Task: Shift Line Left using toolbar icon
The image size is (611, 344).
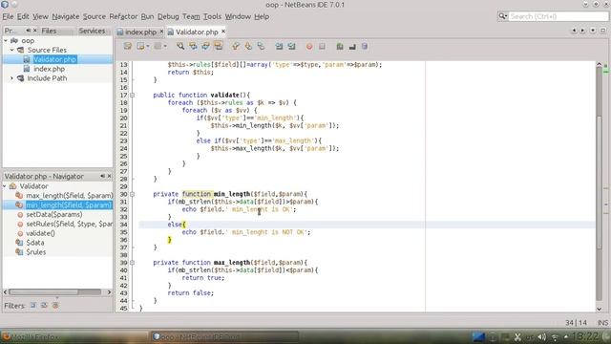Action: coord(279,47)
